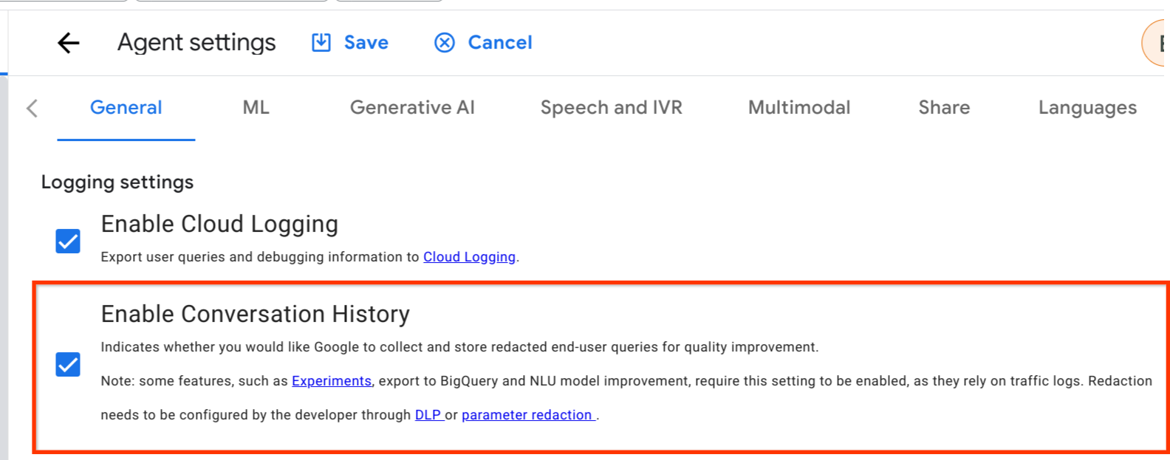Viewport: 1170px width, 460px height.
Task: Go to Speech and IVR tab
Action: [x=611, y=108]
